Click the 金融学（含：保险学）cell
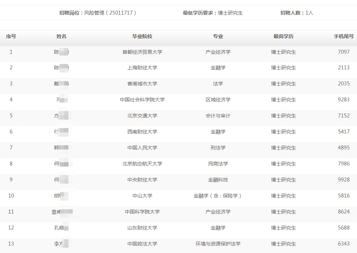Viewport: 357px width, 253px height. click(x=218, y=196)
